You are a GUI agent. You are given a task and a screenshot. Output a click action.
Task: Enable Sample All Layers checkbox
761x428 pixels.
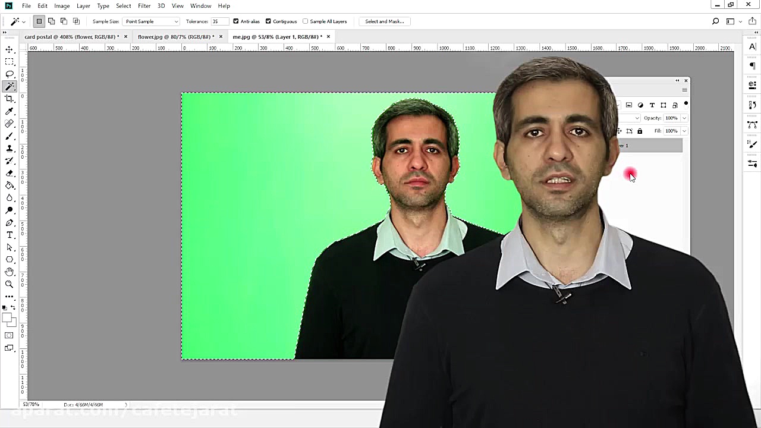pos(306,21)
